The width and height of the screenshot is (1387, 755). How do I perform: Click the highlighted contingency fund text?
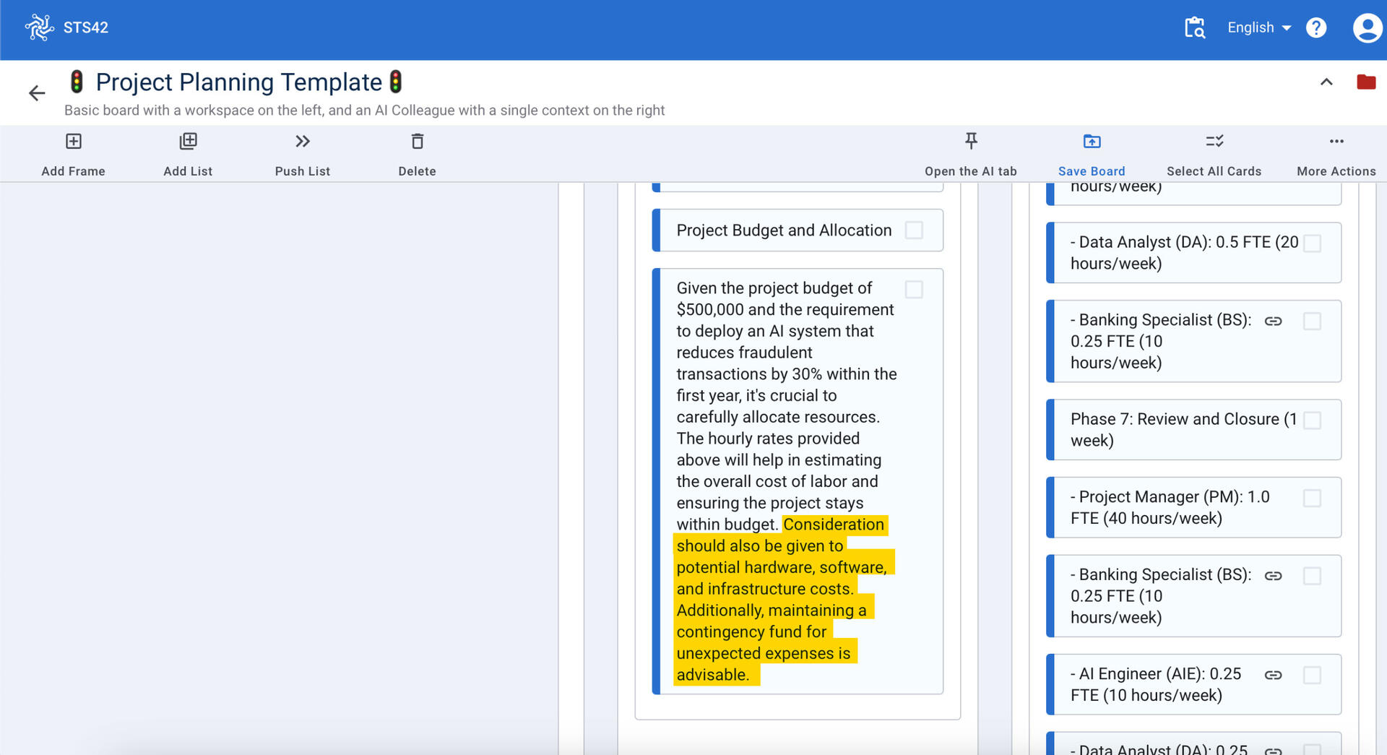751,632
